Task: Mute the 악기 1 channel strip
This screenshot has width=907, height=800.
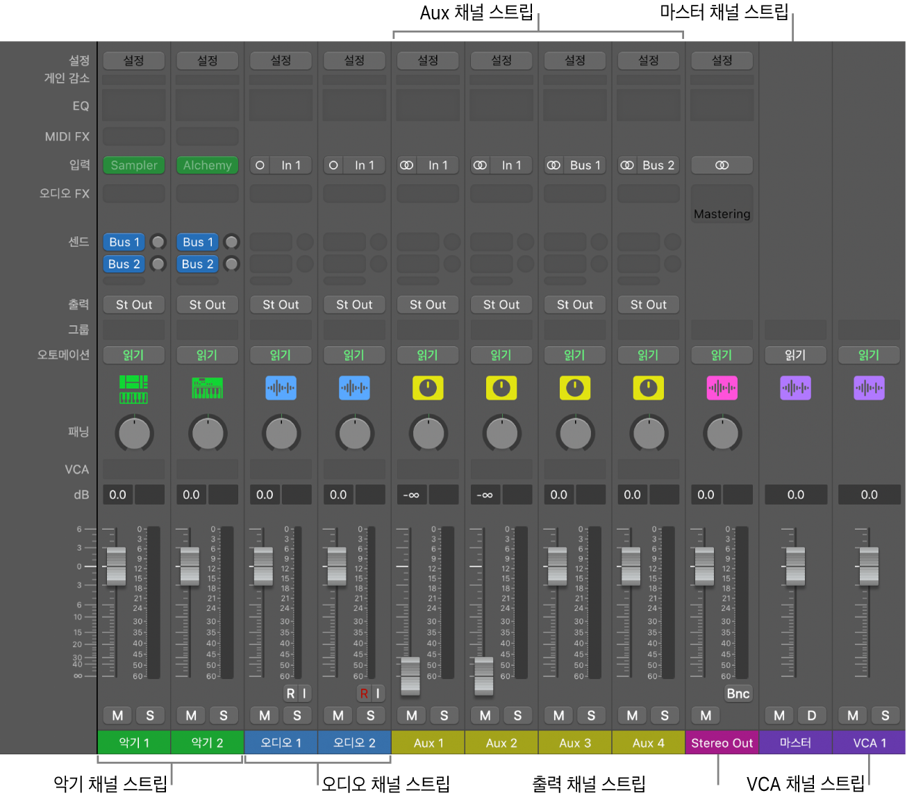Action: (x=117, y=715)
